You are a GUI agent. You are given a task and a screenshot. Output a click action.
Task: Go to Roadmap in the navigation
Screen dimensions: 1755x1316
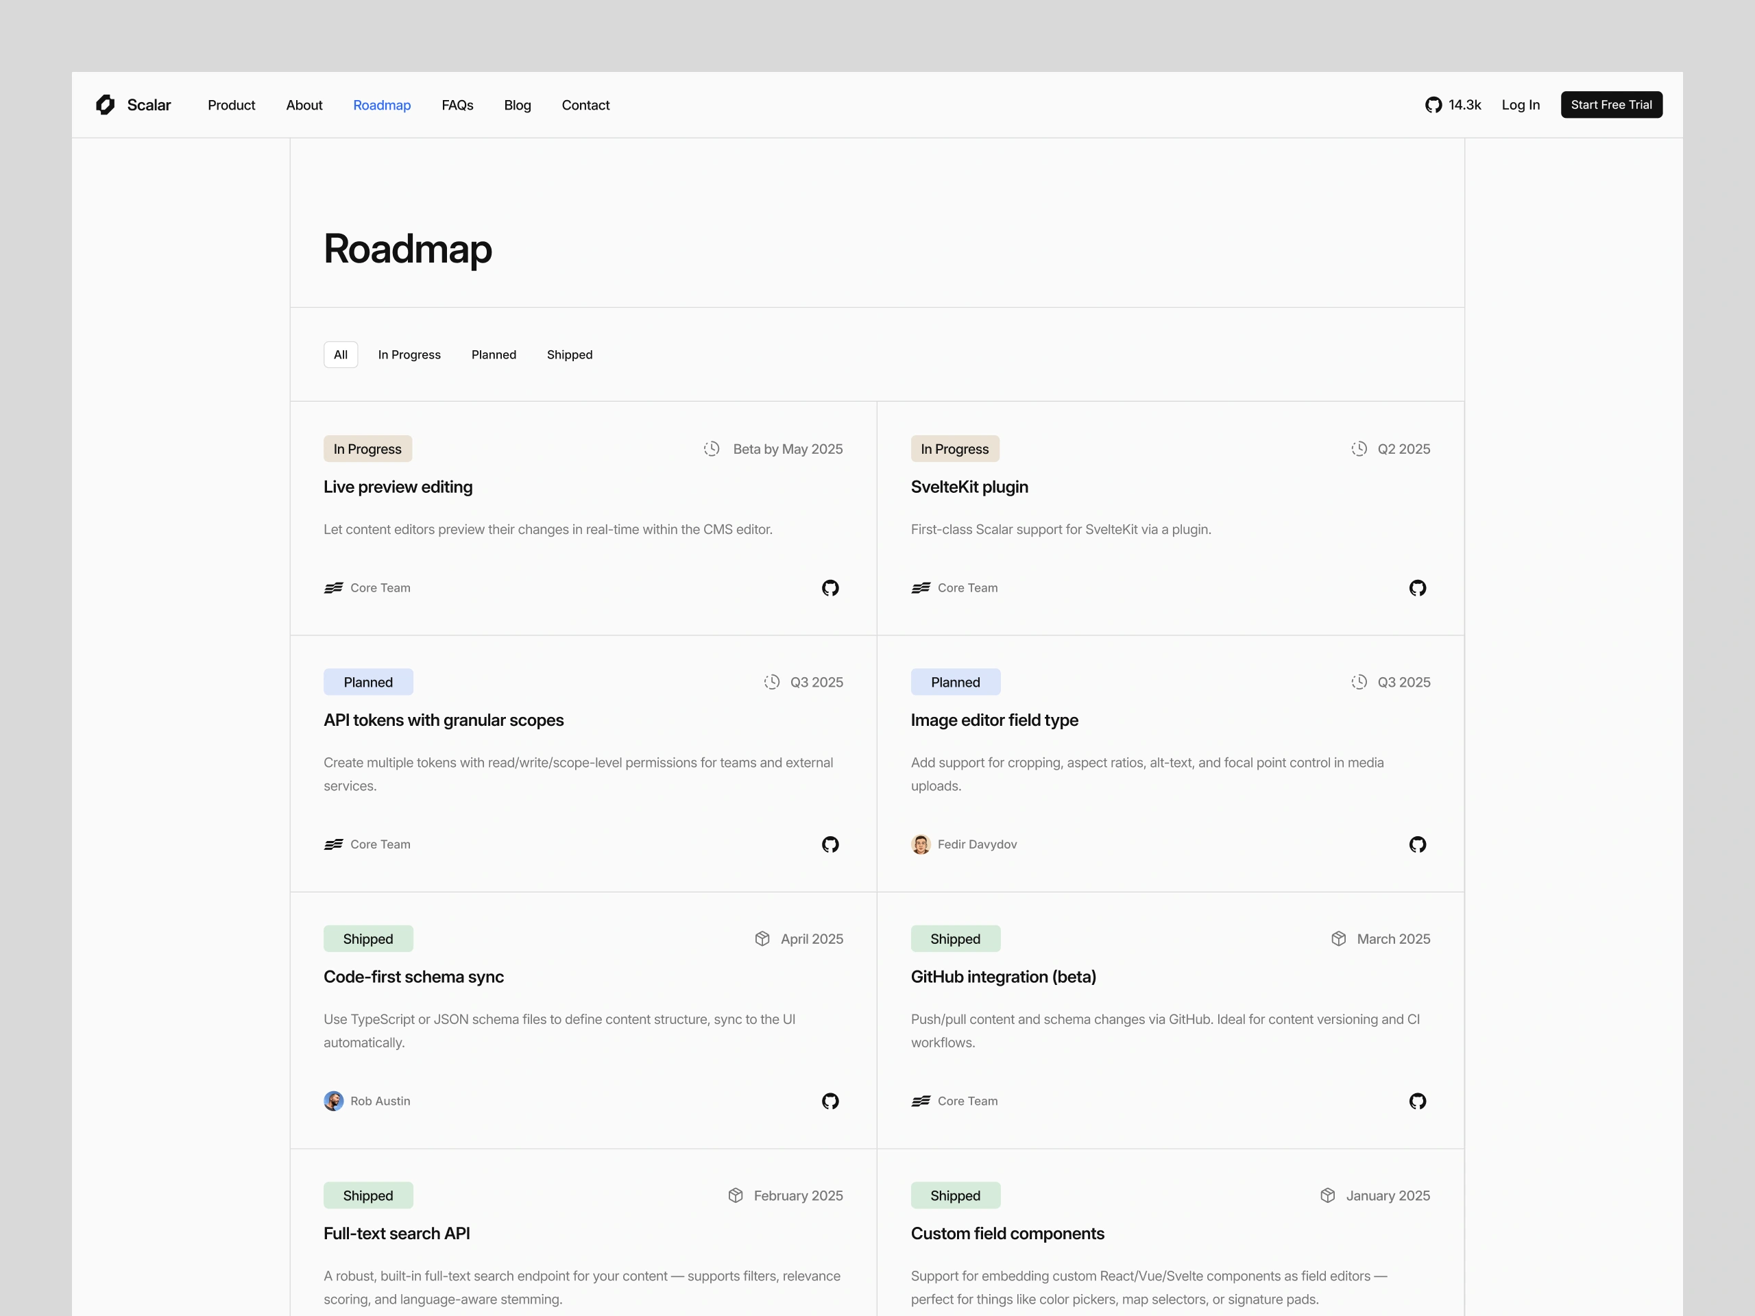coord(382,105)
